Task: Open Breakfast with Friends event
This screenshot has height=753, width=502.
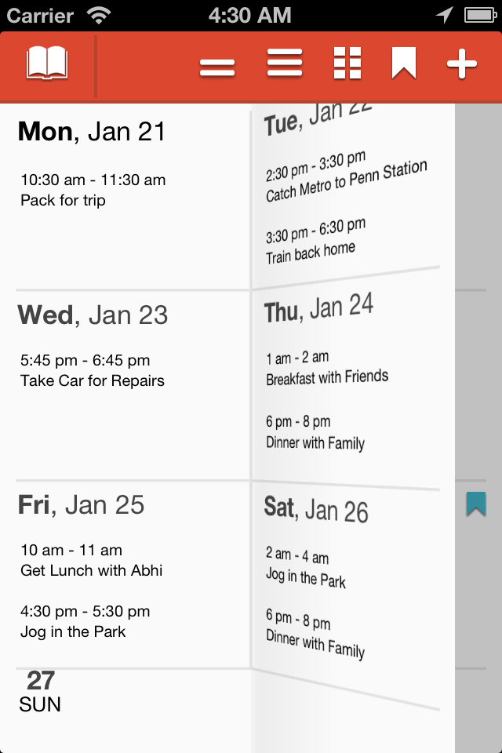Action: (x=327, y=377)
